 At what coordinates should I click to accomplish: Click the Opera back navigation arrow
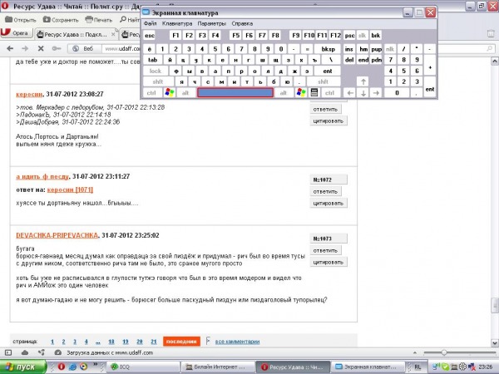click(x=10, y=48)
